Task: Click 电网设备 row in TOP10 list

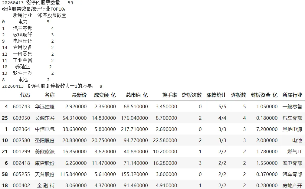Action: (x=28, y=41)
